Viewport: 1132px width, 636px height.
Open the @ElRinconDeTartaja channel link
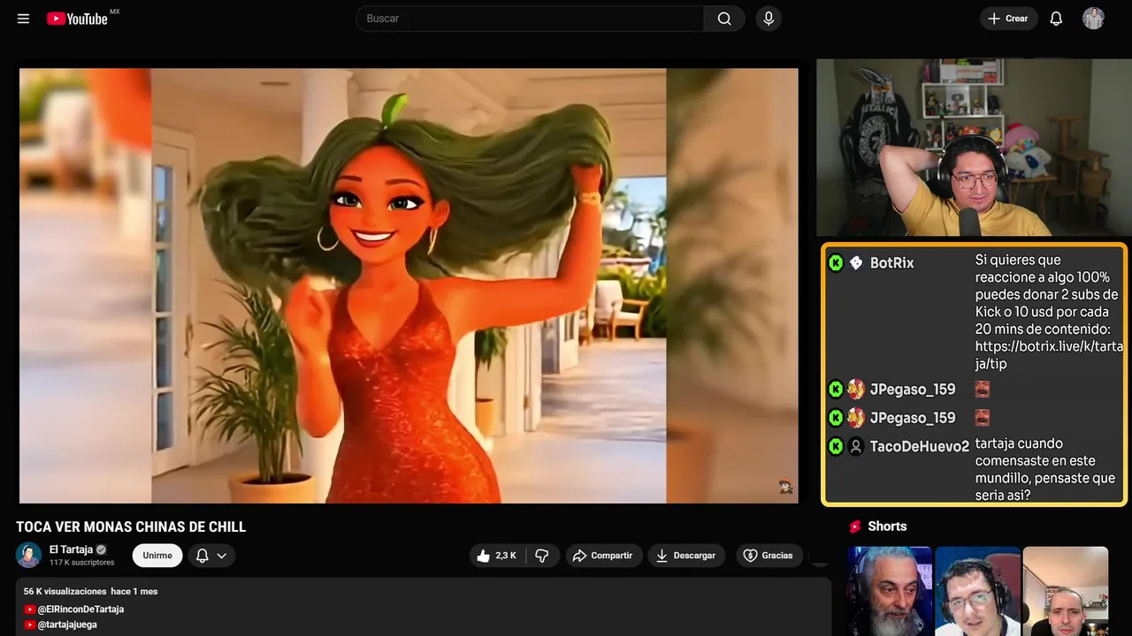[80, 609]
